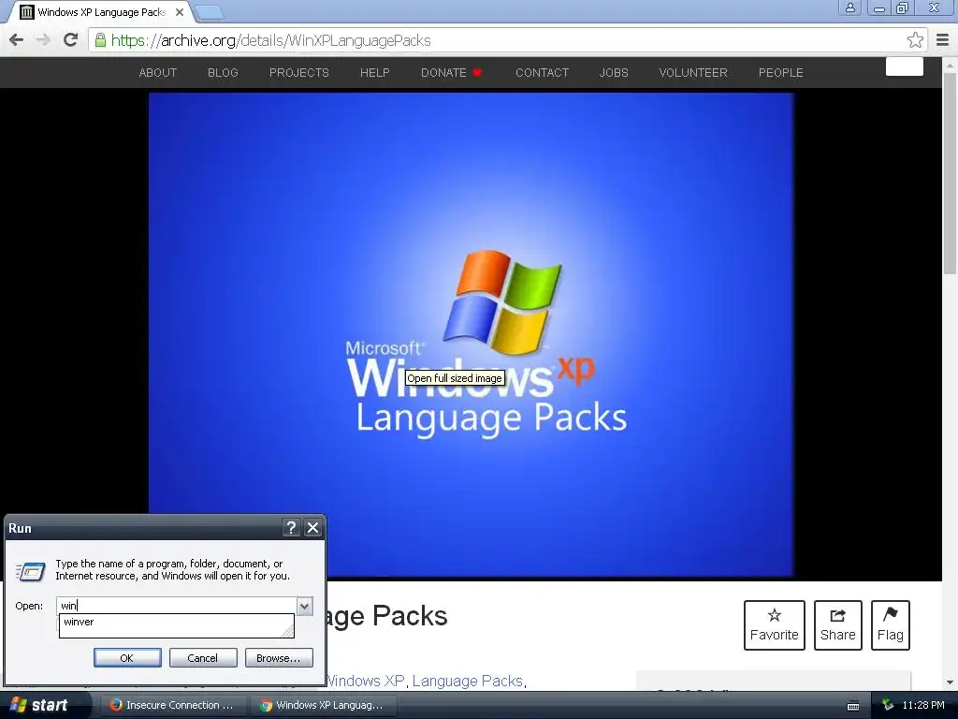Open a new browser tab
The image size is (958, 719).
click(210, 11)
